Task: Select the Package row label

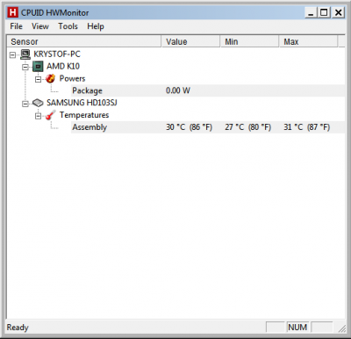Action: point(87,90)
